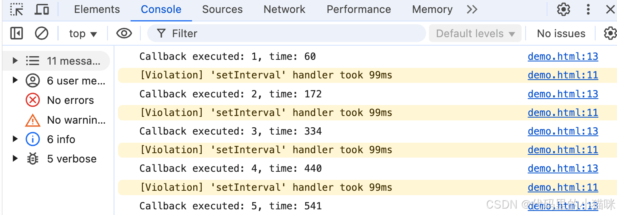Click the clear console icon
Image resolution: width=617 pixels, height=215 pixels.
(x=42, y=34)
